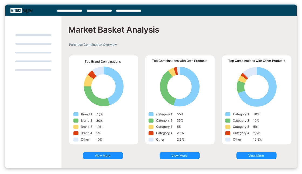The image size is (302, 174).
Task: Click the Category 4 swatch in Own Products legend
Action: [151, 133]
